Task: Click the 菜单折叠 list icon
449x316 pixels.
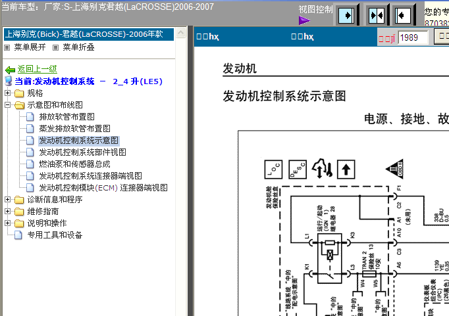Action: tap(55, 47)
